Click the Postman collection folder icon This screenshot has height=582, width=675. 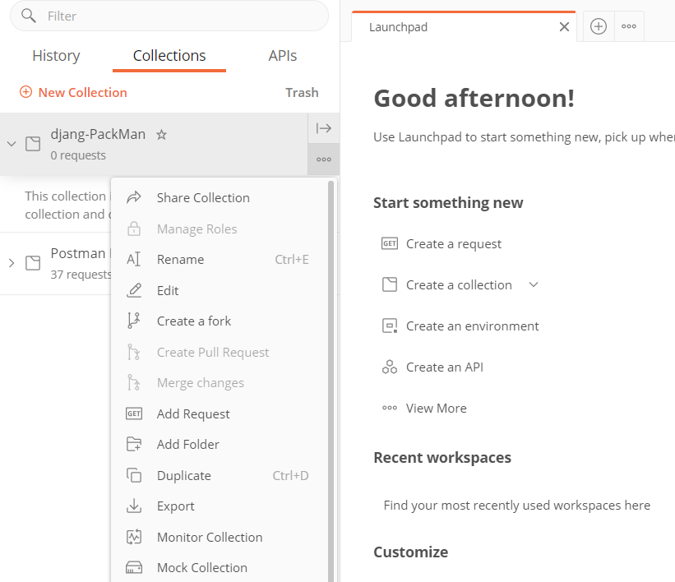[x=33, y=263]
